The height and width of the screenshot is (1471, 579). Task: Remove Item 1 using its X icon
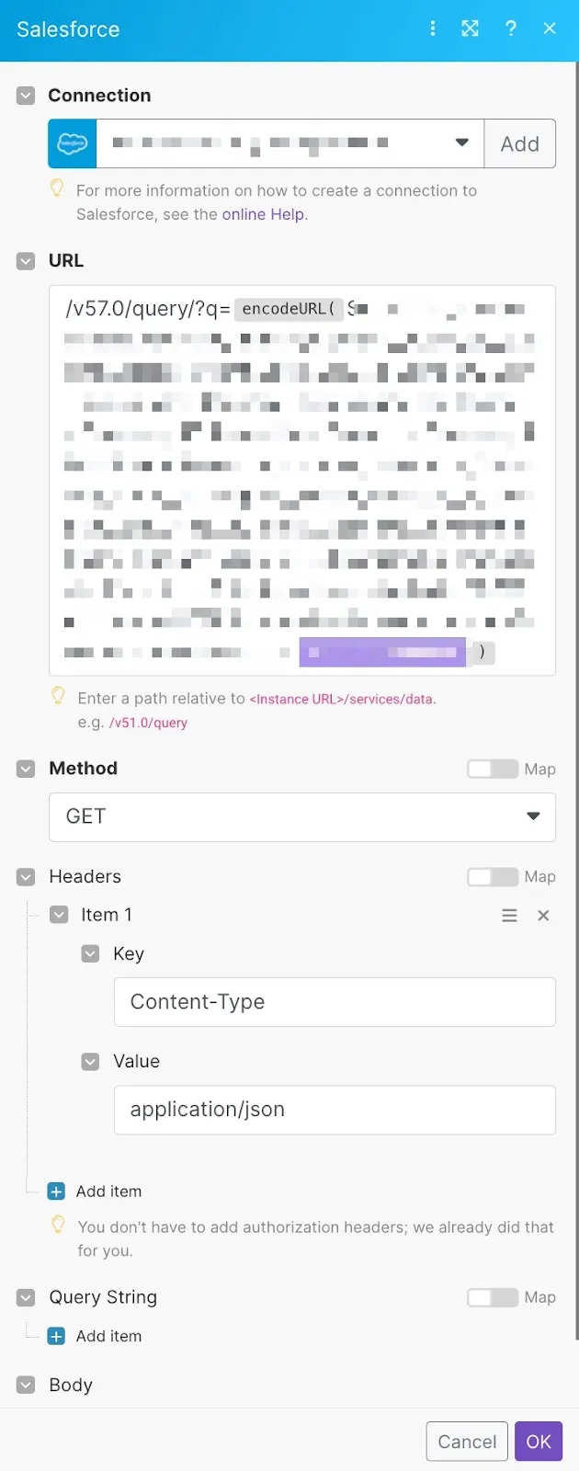tap(543, 915)
